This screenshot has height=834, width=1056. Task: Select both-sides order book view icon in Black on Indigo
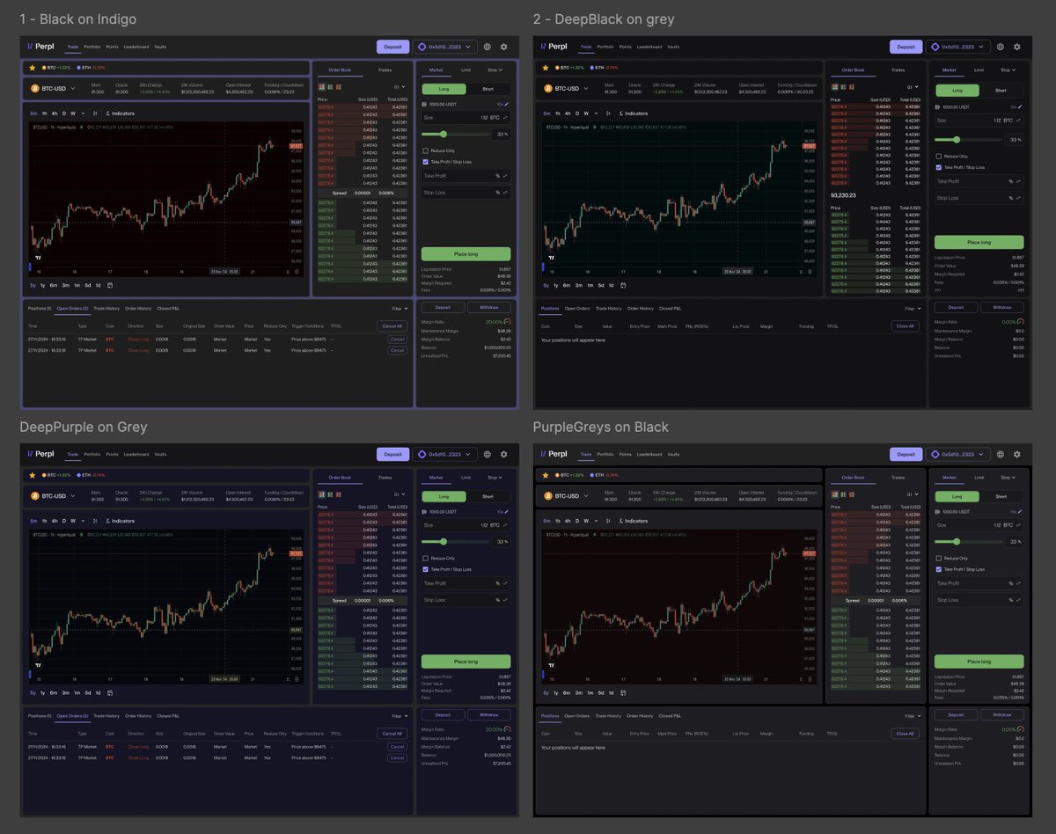pos(322,87)
